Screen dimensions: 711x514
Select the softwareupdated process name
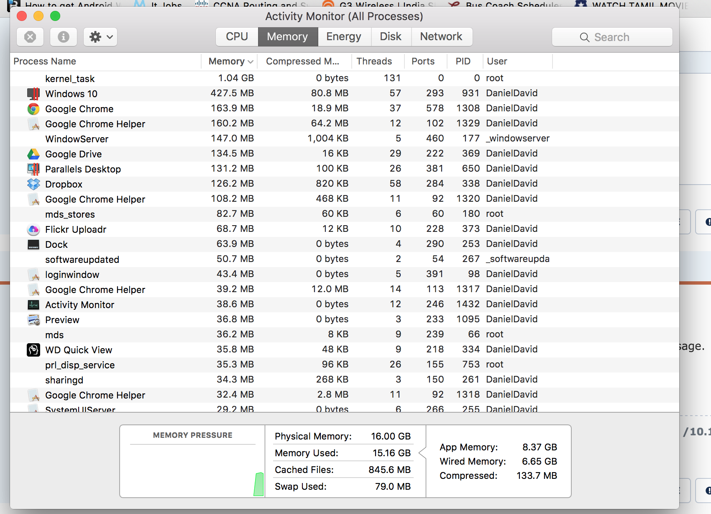[82, 260]
